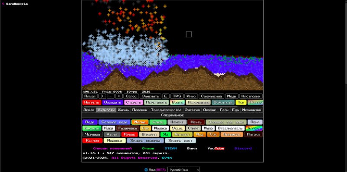Open the Discord link
The width and height of the screenshot is (347, 172).
click(x=243, y=149)
